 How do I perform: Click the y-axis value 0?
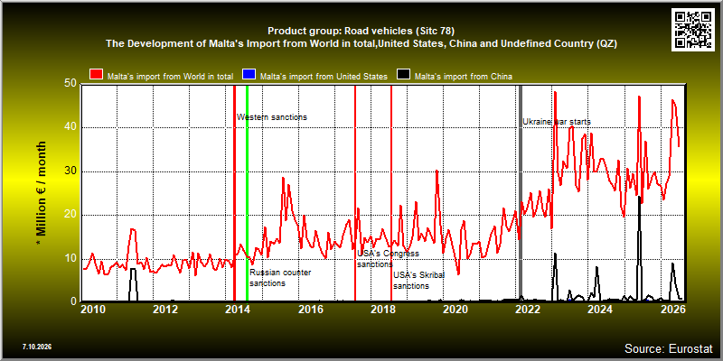coord(74,301)
